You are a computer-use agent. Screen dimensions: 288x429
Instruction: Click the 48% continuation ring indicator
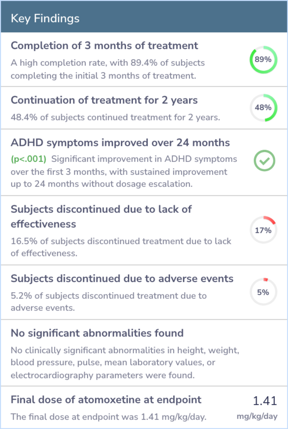[263, 108]
